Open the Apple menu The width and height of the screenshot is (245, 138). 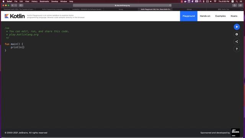(3, 2)
